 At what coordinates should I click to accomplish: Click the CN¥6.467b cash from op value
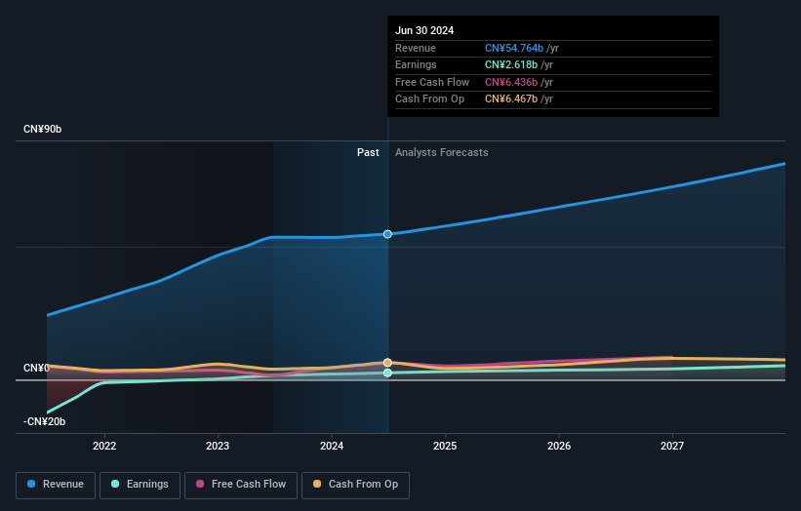[x=511, y=99]
